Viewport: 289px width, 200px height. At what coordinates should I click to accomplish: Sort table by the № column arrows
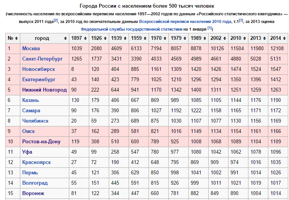coord(16,38)
